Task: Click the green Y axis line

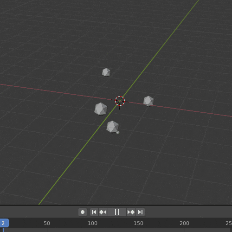Action: pyautogui.click(x=161, y=48)
